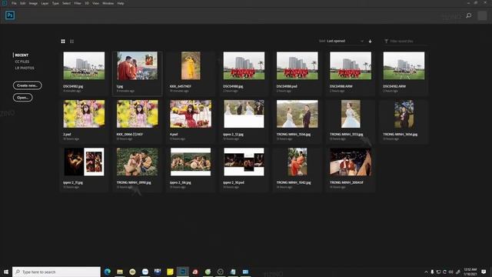Open the Layer menu
The height and width of the screenshot is (277, 492).
tap(45, 3)
